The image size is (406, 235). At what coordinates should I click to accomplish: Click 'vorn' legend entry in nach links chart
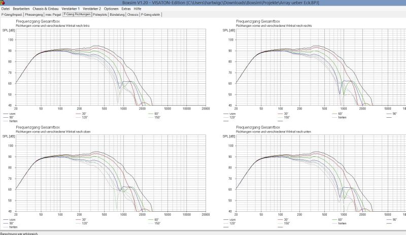click(9, 114)
